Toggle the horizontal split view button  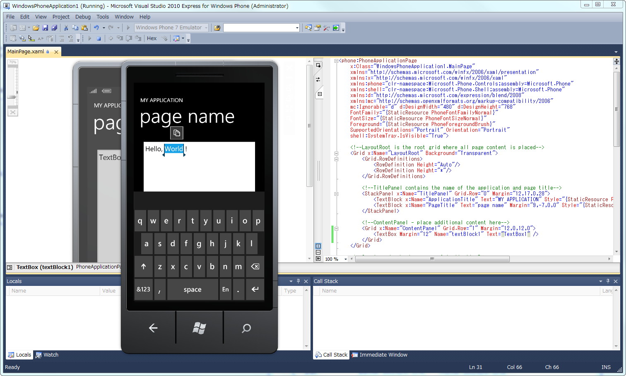[x=318, y=252]
